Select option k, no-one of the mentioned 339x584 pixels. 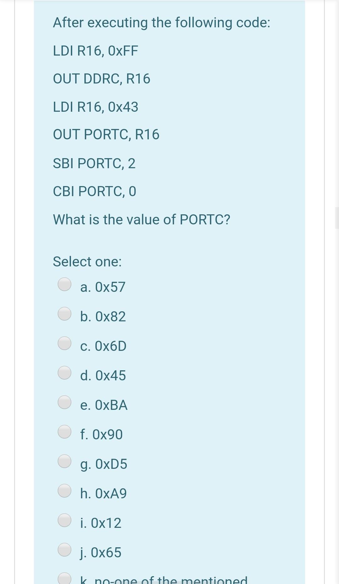coord(64,578)
